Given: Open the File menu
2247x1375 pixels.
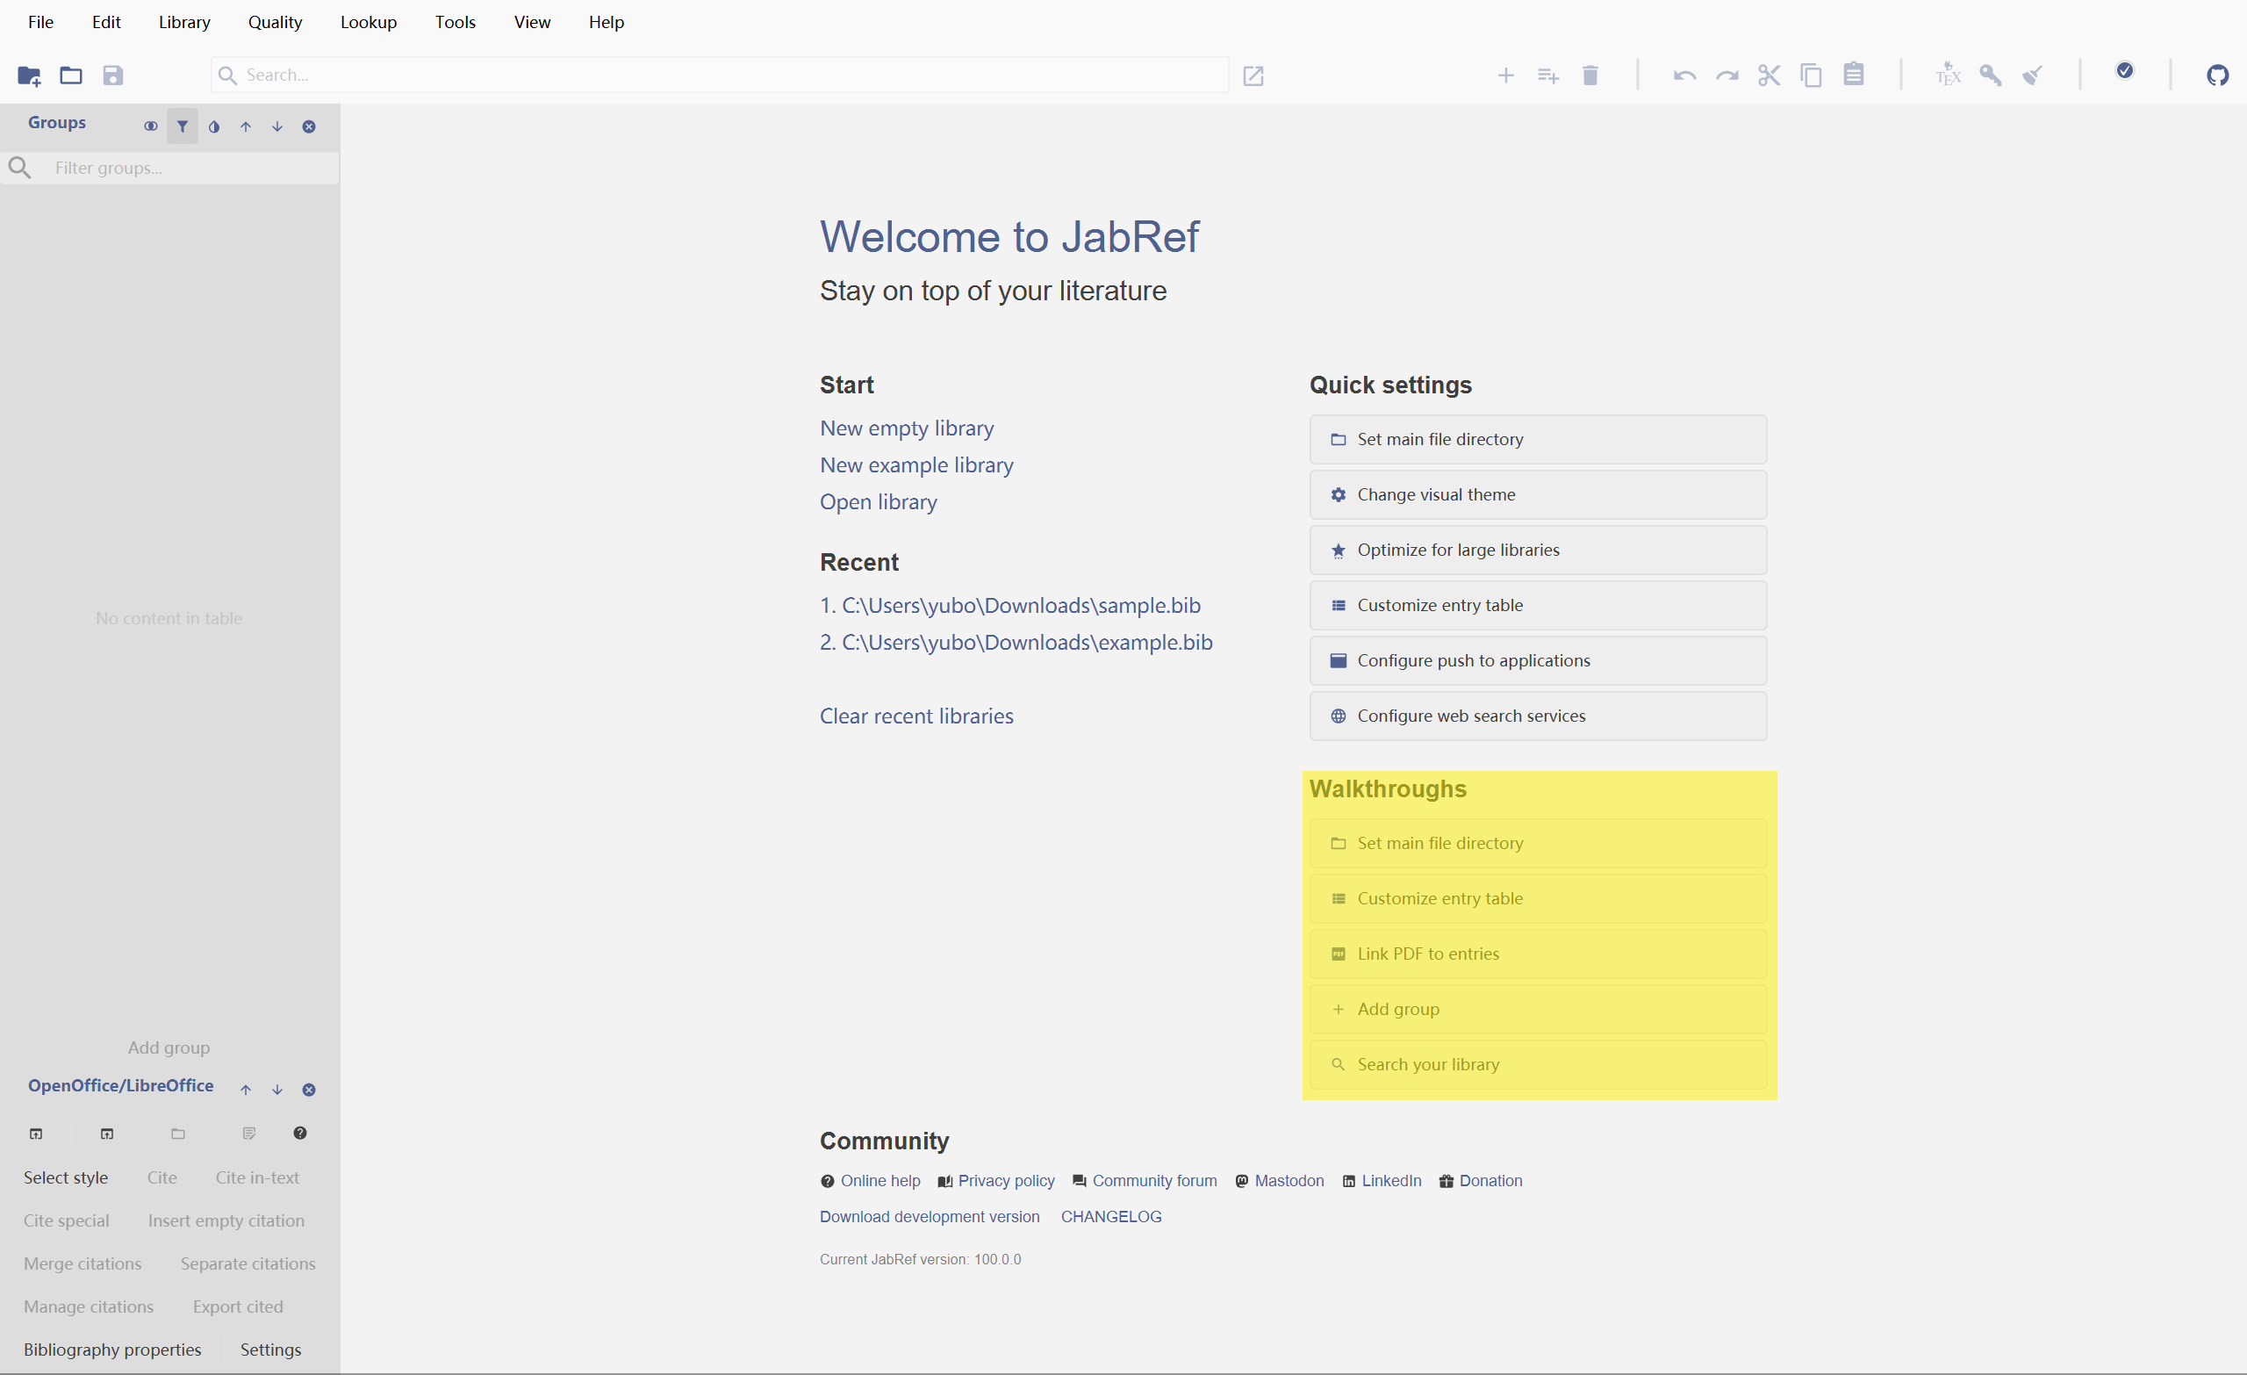Looking at the screenshot, I should click(x=41, y=22).
